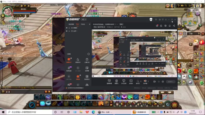Show hidden system tray icons chevron
This screenshot has width=205, height=115.
[158, 112]
